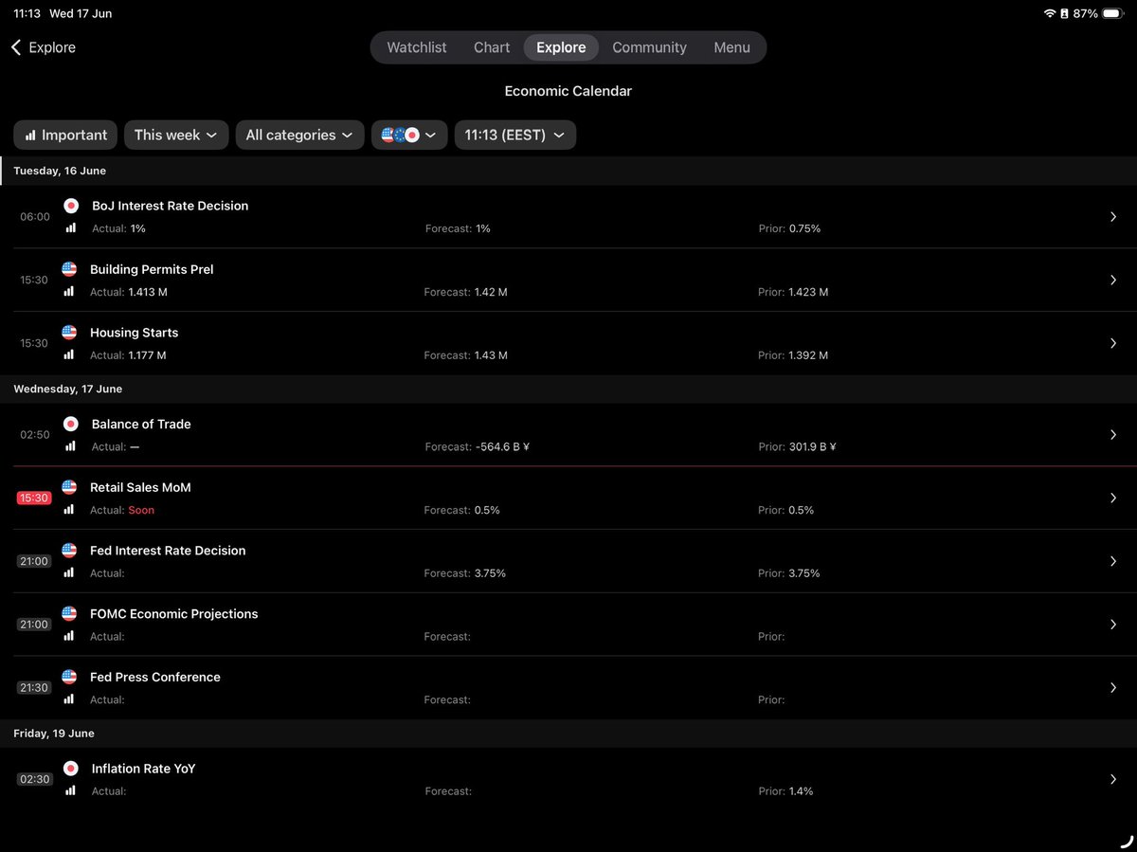1137x852 pixels.
Task: Open Housing Starts event
Action: click(568, 343)
